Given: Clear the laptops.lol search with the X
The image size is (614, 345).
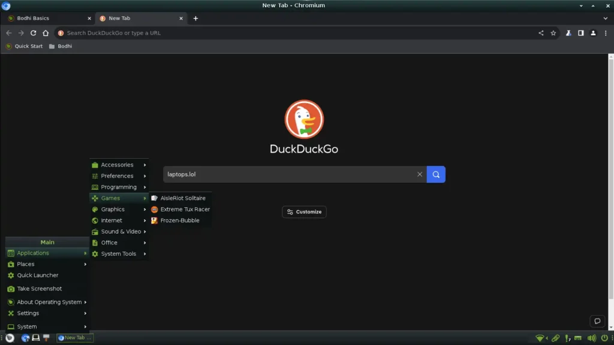Looking at the screenshot, I should (x=420, y=174).
